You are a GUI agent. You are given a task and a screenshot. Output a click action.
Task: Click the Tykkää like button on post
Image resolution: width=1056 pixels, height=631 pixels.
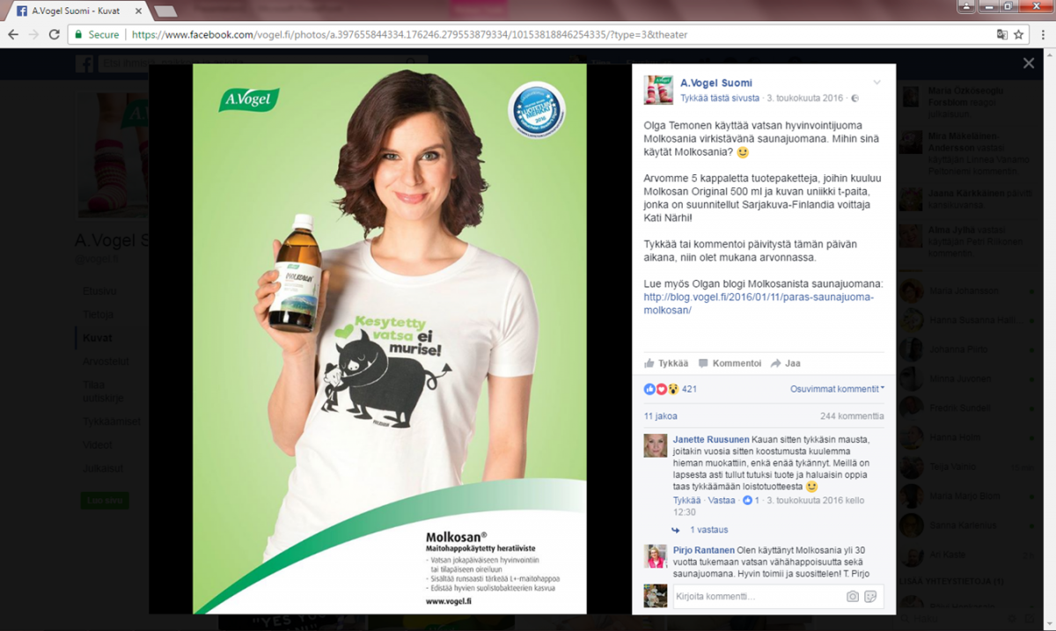click(666, 363)
